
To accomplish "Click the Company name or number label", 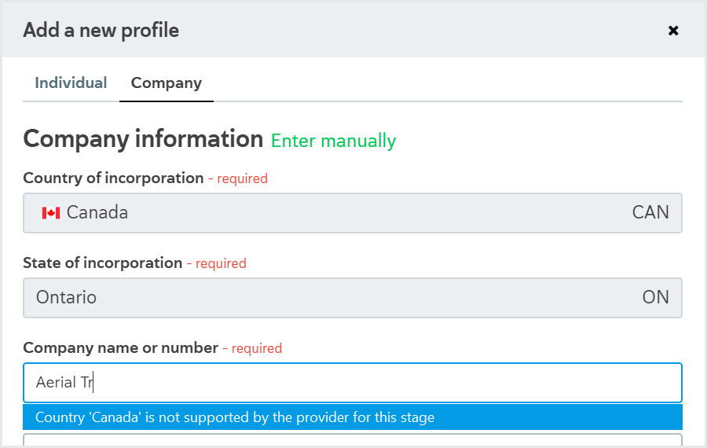I will pos(120,348).
